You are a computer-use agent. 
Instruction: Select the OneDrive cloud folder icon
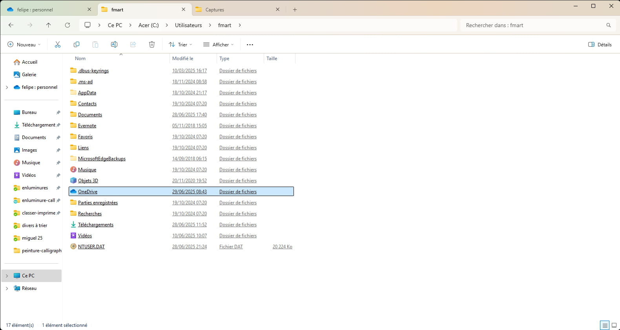pos(73,191)
